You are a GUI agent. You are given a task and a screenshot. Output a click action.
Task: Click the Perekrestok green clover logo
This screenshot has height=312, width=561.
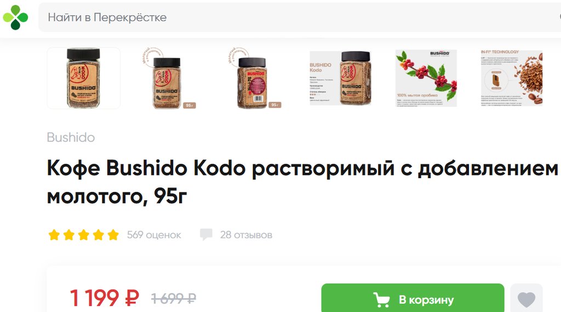click(x=15, y=17)
